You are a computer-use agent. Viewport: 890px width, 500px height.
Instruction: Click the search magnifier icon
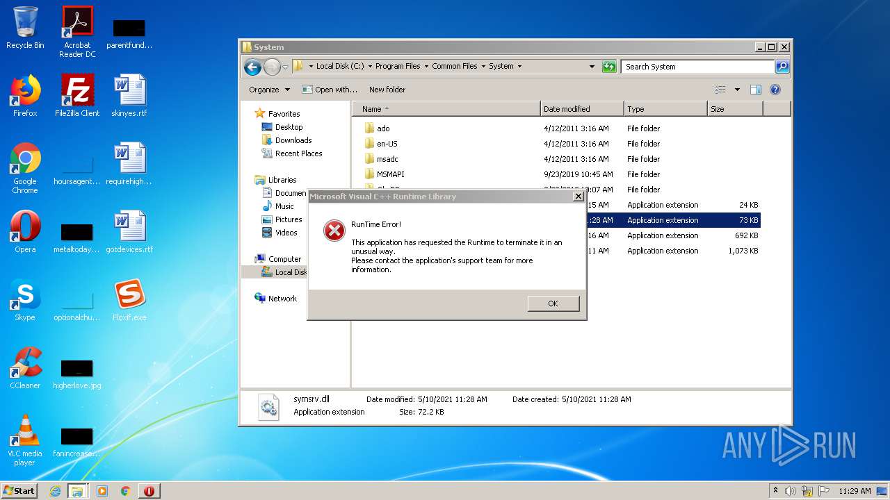click(782, 67)
